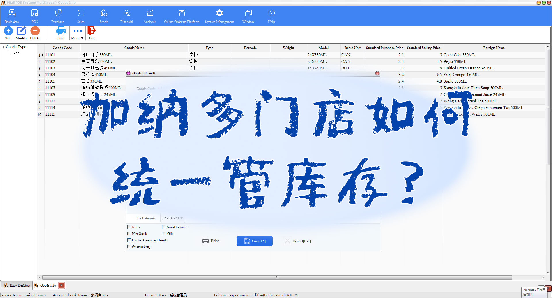Viewport: 552px width, 298px height.
Task: Click the Standard Selling Price header
Action: 424,48
